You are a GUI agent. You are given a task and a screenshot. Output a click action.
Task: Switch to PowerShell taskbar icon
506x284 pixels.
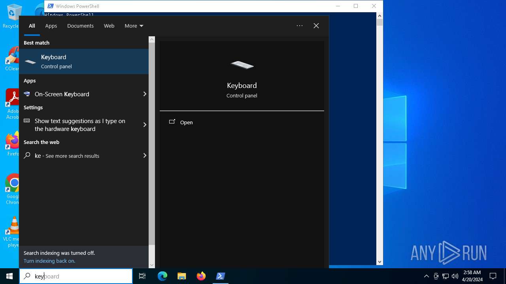[221, 276]
